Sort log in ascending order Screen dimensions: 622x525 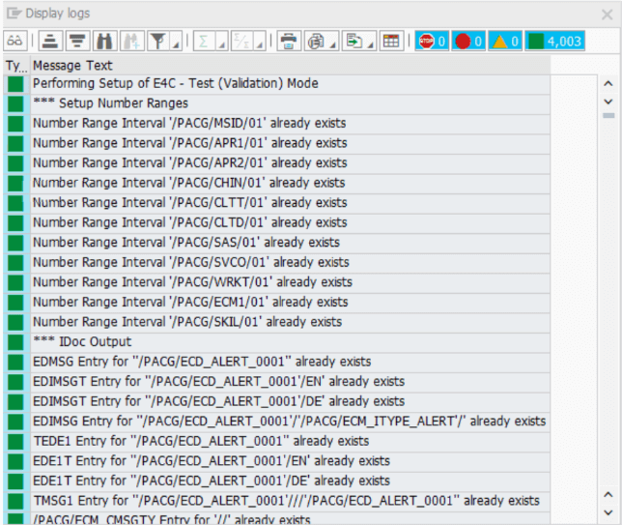coord(50,41)
